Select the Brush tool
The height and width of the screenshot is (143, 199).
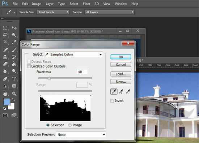coord(14,50)
